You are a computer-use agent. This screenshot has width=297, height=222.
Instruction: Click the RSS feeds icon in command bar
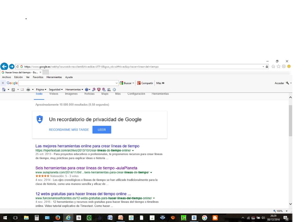point(13,90)
